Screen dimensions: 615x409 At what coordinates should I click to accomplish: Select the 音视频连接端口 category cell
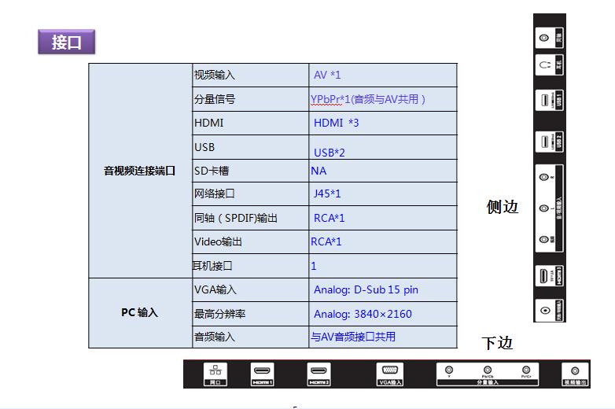pyautogui.click(x=140, y=170)
